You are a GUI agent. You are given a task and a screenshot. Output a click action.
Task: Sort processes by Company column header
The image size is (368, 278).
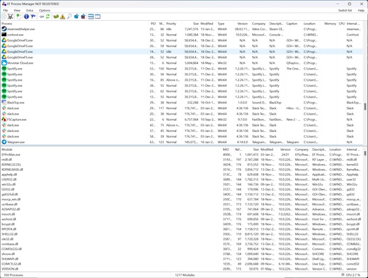click(259, 24)
